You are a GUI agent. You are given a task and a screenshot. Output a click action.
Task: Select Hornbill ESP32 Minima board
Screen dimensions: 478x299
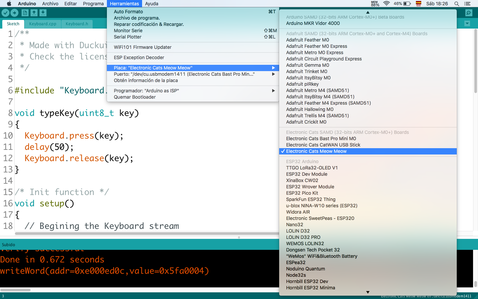(368, 288)
